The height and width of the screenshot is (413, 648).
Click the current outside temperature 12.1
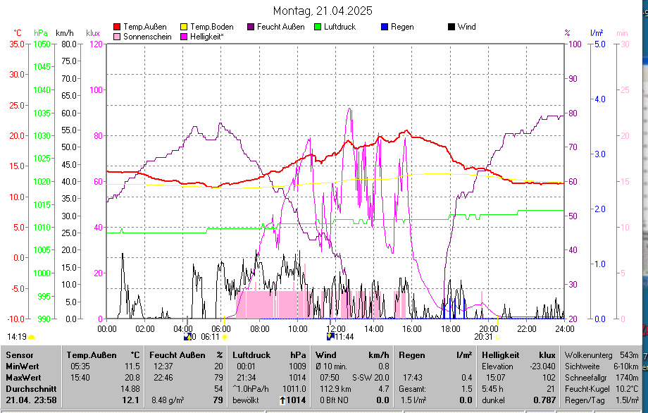coord(131,400)
